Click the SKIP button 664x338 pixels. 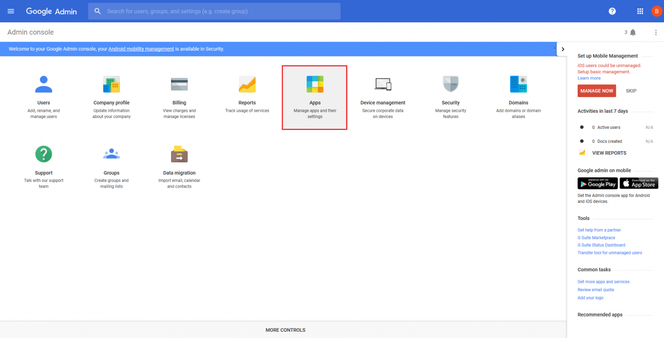click(x=631, y=91)
